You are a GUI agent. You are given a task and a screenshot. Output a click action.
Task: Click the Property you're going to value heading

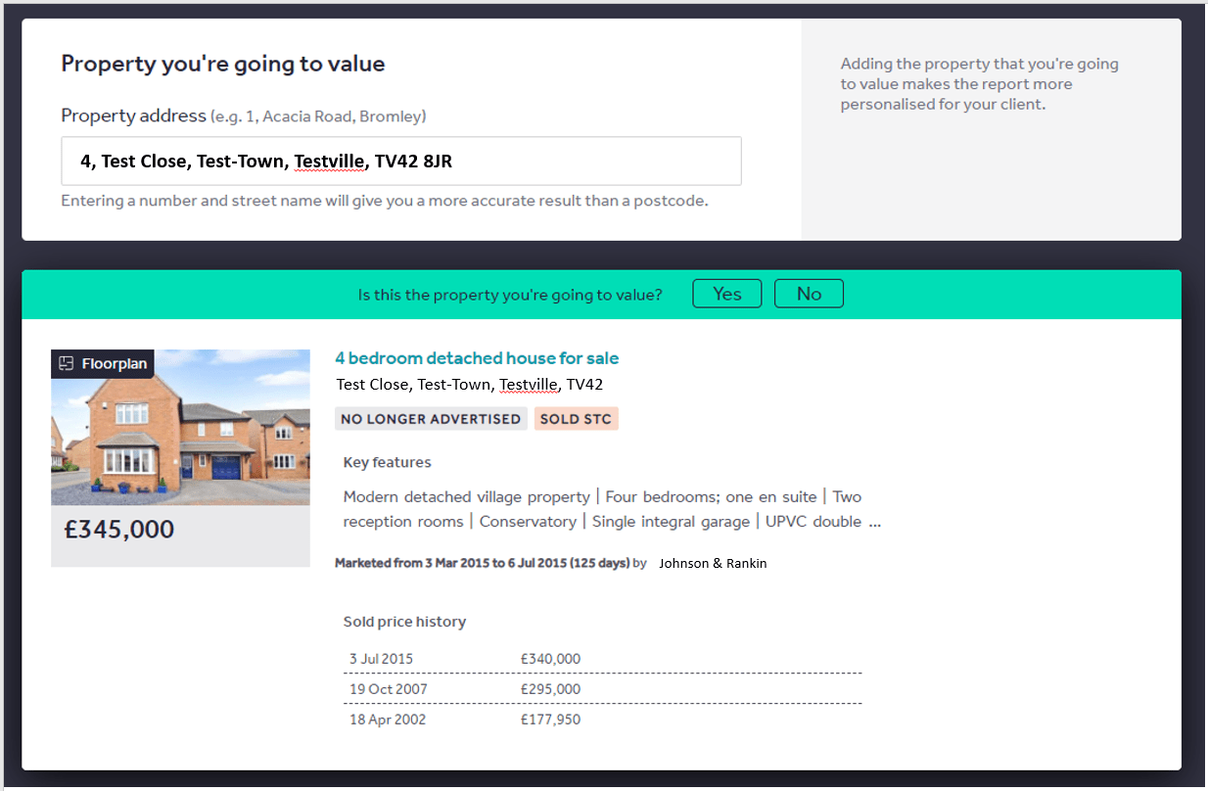[x=222, y=63]
